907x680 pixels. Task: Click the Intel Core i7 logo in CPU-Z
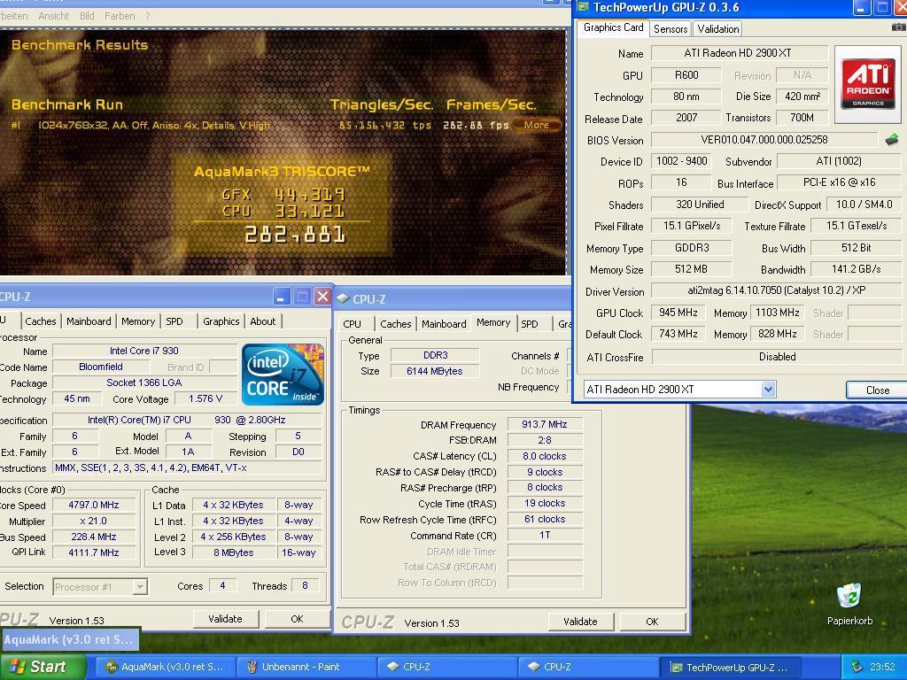(283, 375)
